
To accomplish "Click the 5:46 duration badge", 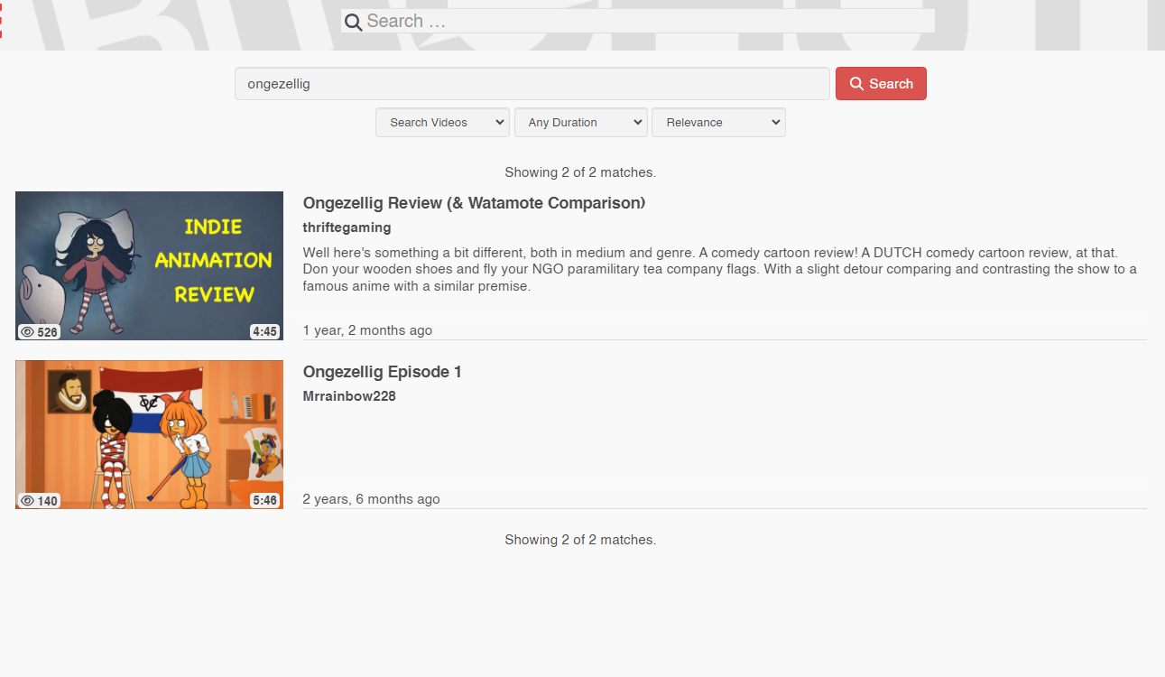I will 264,501.
